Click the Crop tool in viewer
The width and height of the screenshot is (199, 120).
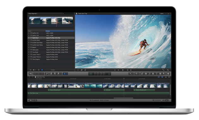[x=81, y=70]
